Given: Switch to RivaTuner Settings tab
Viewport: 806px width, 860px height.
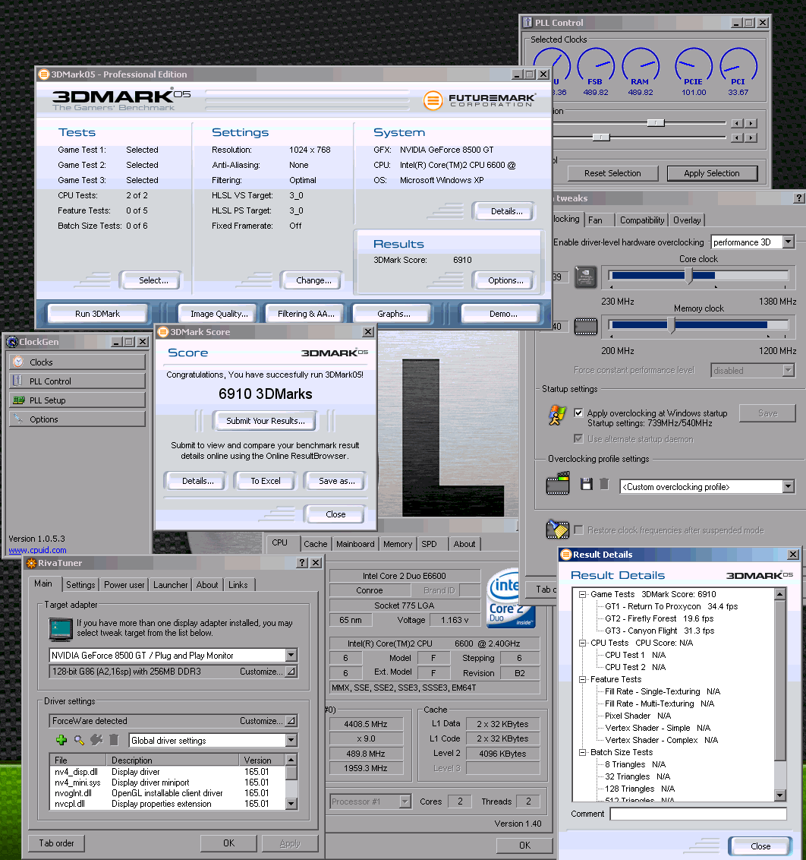Looking at the screenshot, I should point(80,585).
